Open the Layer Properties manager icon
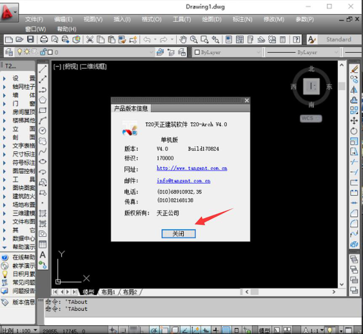The width and height of the screenshot is (363, 334). point(8,52)
